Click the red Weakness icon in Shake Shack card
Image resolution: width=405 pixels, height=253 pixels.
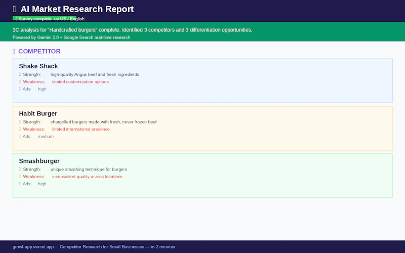click(x=20, y=81)
